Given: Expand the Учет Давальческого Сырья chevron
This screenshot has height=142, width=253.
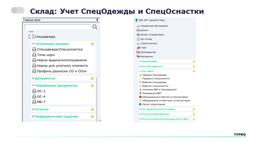Looking at the screenshot, I should tap(140, 109).
